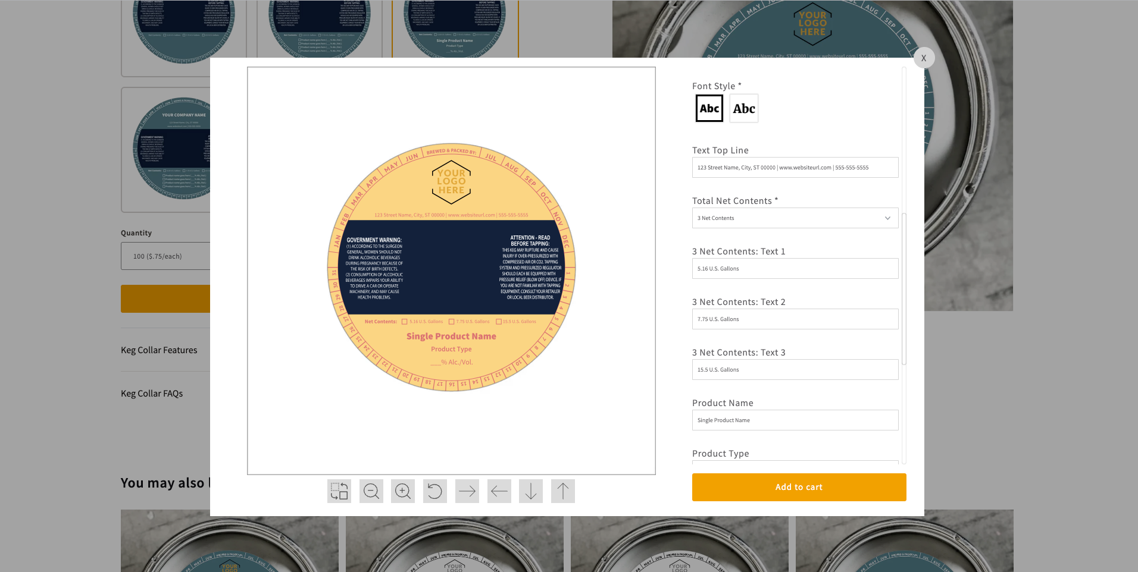The width and height of the screenshot is (1138, 572).
Task: Select the bold sans-serif Abc font style
Action: pyautogui.click(x=709, y=108)
